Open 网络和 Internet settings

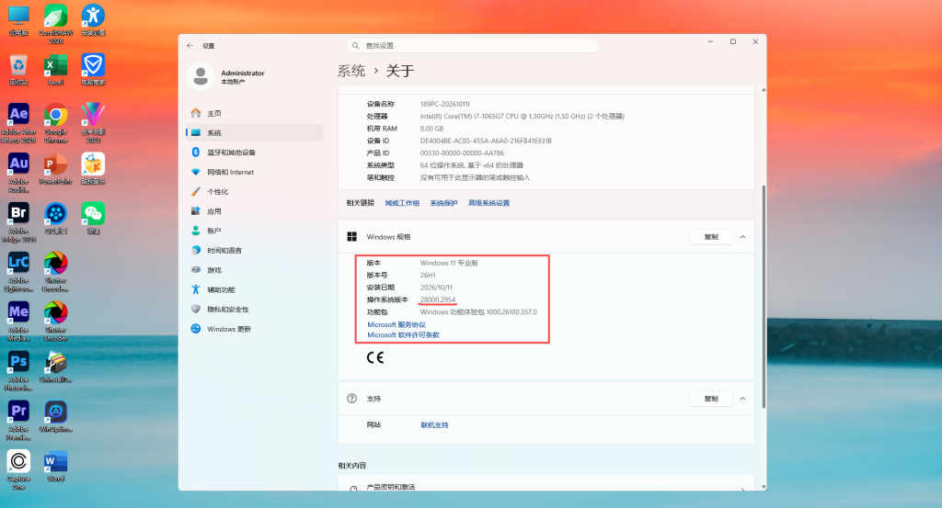[x=255, y=172]
